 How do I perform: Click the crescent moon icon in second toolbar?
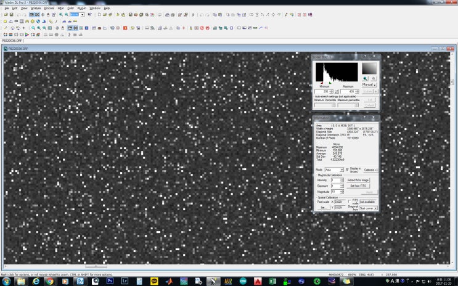tap(44, 22)
